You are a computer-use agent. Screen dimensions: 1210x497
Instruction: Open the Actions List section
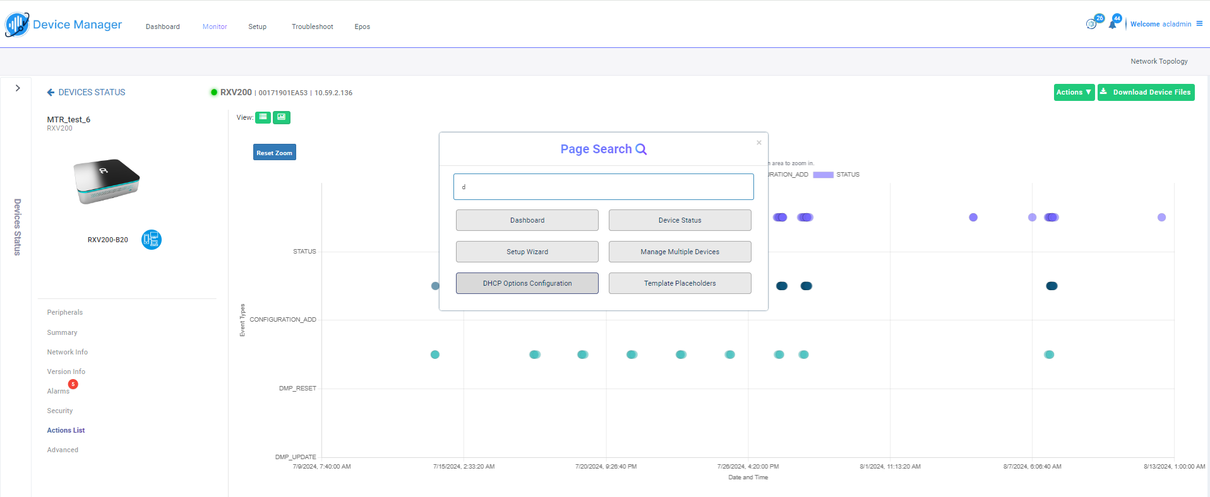click(66, 430)
